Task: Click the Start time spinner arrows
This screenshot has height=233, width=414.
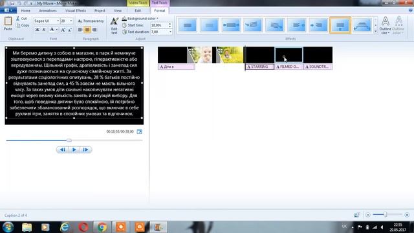Action: pyautogui.click(x=170, y=25)
